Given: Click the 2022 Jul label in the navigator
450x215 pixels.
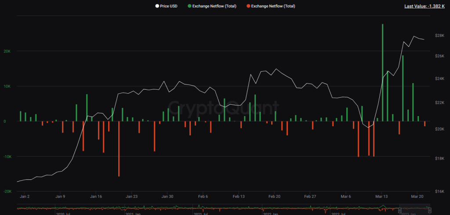Looking at the screenshot, I should pos(338,214).
